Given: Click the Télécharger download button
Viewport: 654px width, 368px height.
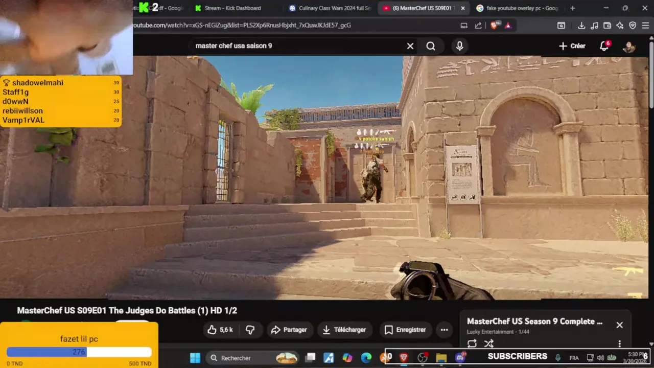Looking at the screenshot, I should coord(345,330).
